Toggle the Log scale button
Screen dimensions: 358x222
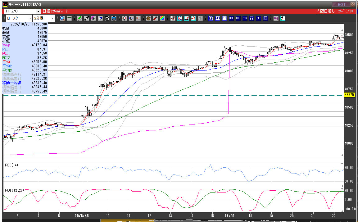pos(276,18)
